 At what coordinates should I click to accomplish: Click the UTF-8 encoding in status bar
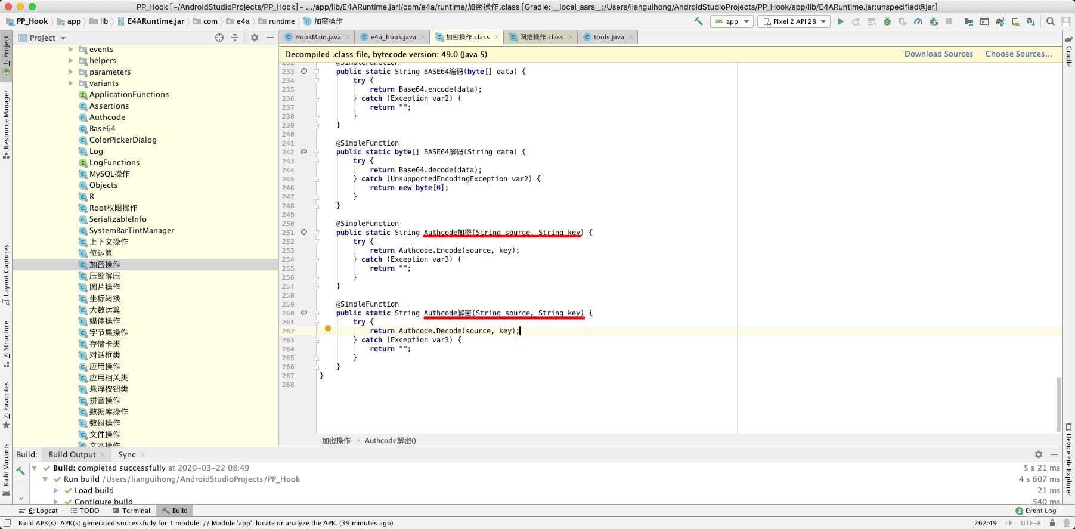(x=1030, y=523)
